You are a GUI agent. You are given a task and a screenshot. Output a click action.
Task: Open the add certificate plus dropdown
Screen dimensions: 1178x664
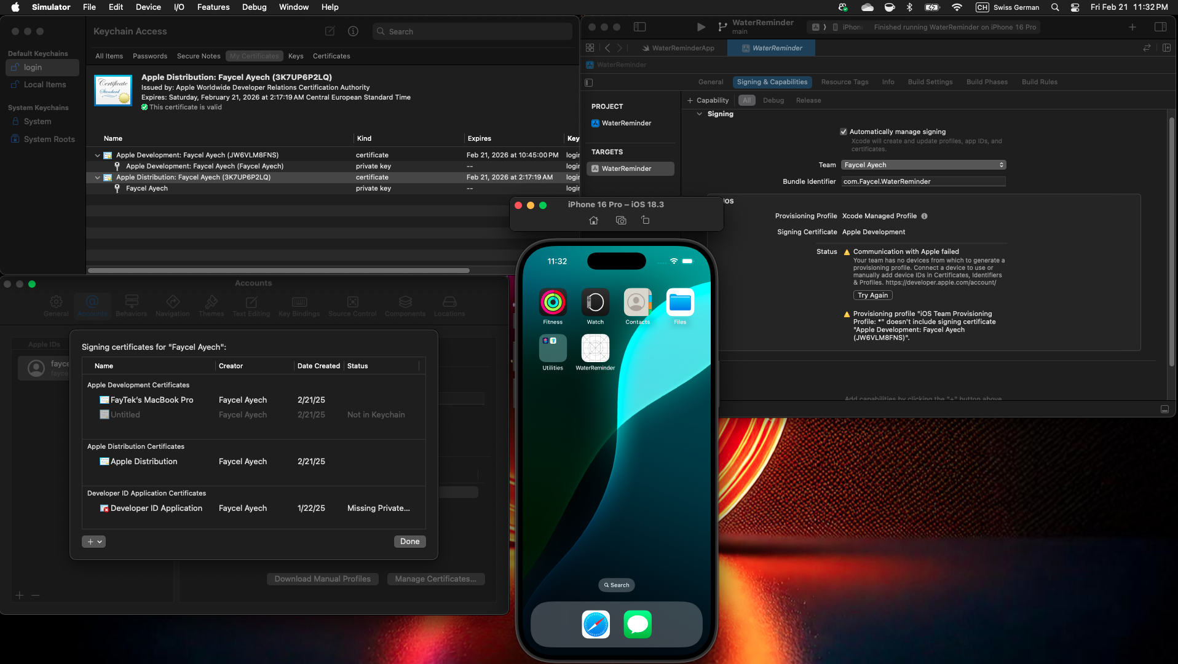(x=93, y=542)
